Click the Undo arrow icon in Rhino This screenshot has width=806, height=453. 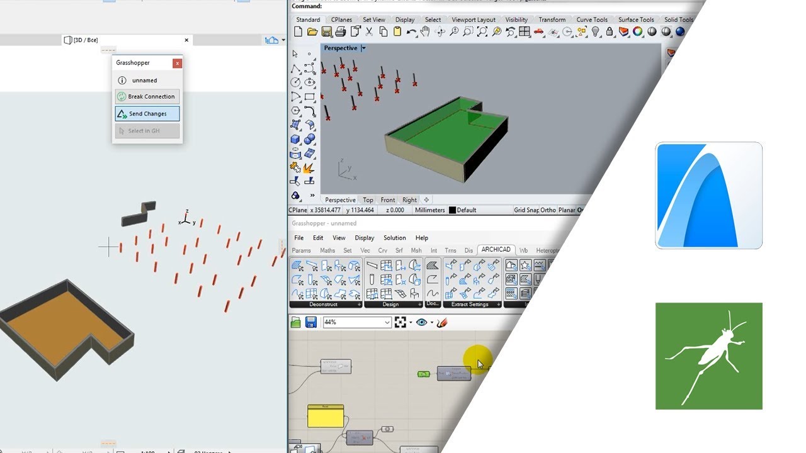(x=411, y=31)
